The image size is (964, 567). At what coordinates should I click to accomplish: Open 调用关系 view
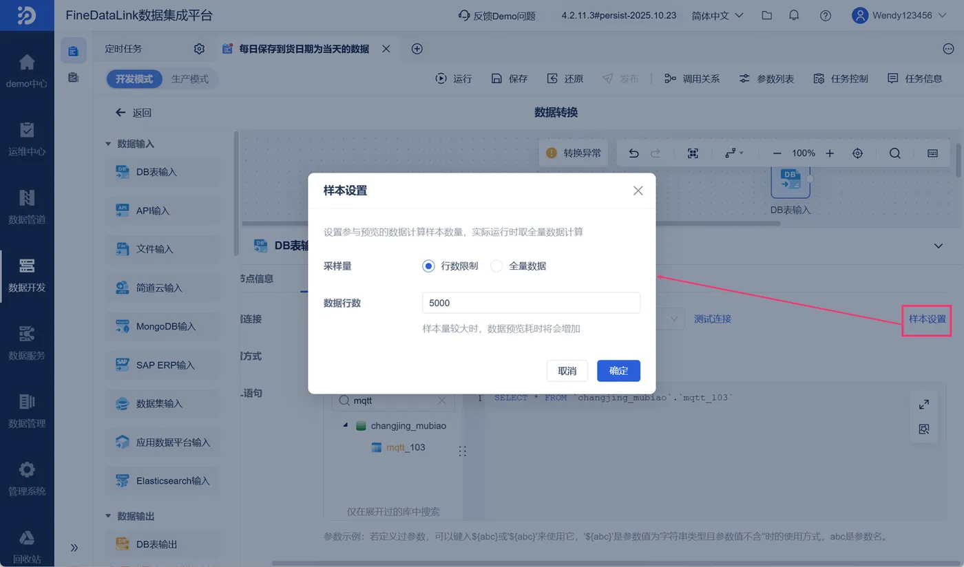pyautogui.click(x=692, y=78)
